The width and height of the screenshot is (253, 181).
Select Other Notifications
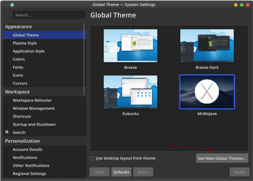coord(44,166)
